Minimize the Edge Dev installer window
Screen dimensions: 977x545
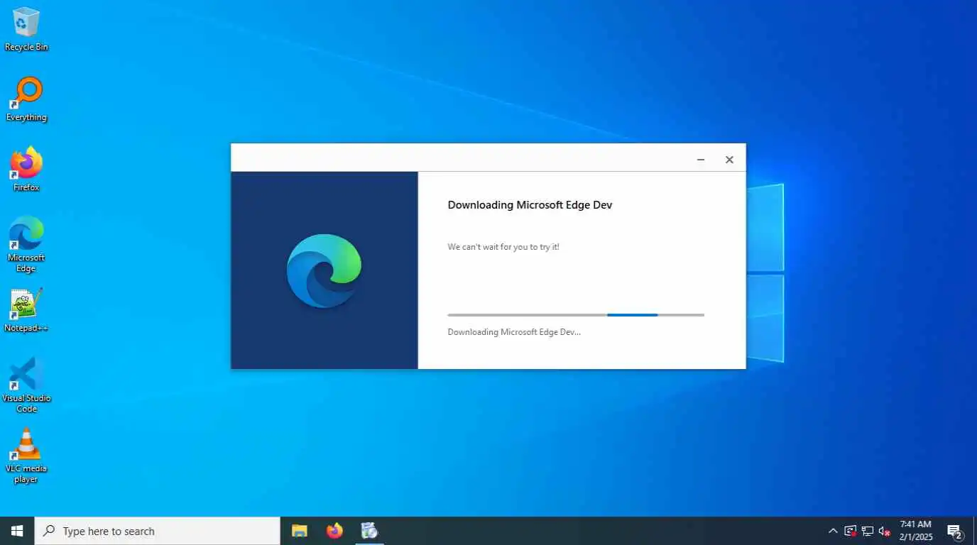701,160
